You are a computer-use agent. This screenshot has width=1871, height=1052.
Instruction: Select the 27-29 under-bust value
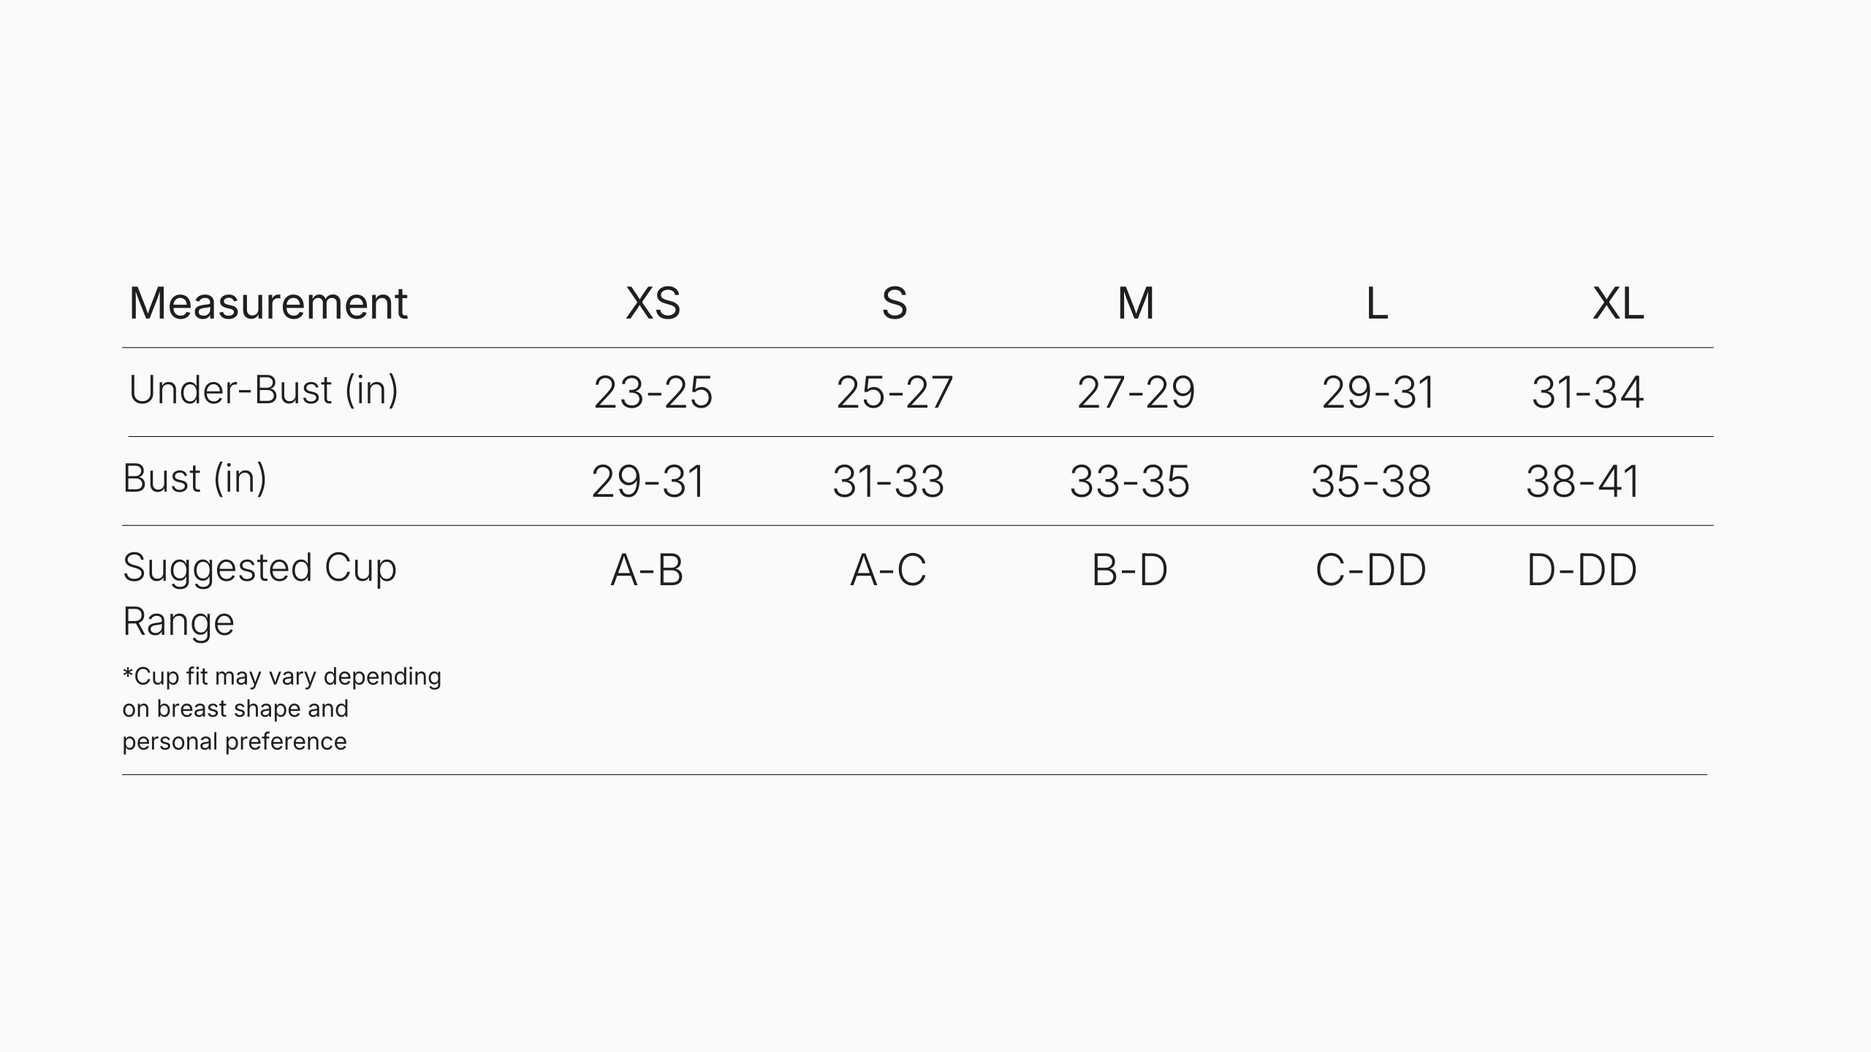1135,392
